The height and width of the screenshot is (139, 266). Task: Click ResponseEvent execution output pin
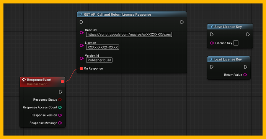point(60,92)
